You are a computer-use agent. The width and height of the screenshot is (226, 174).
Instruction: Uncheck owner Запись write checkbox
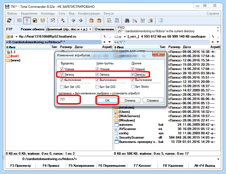tap(62, 75)
